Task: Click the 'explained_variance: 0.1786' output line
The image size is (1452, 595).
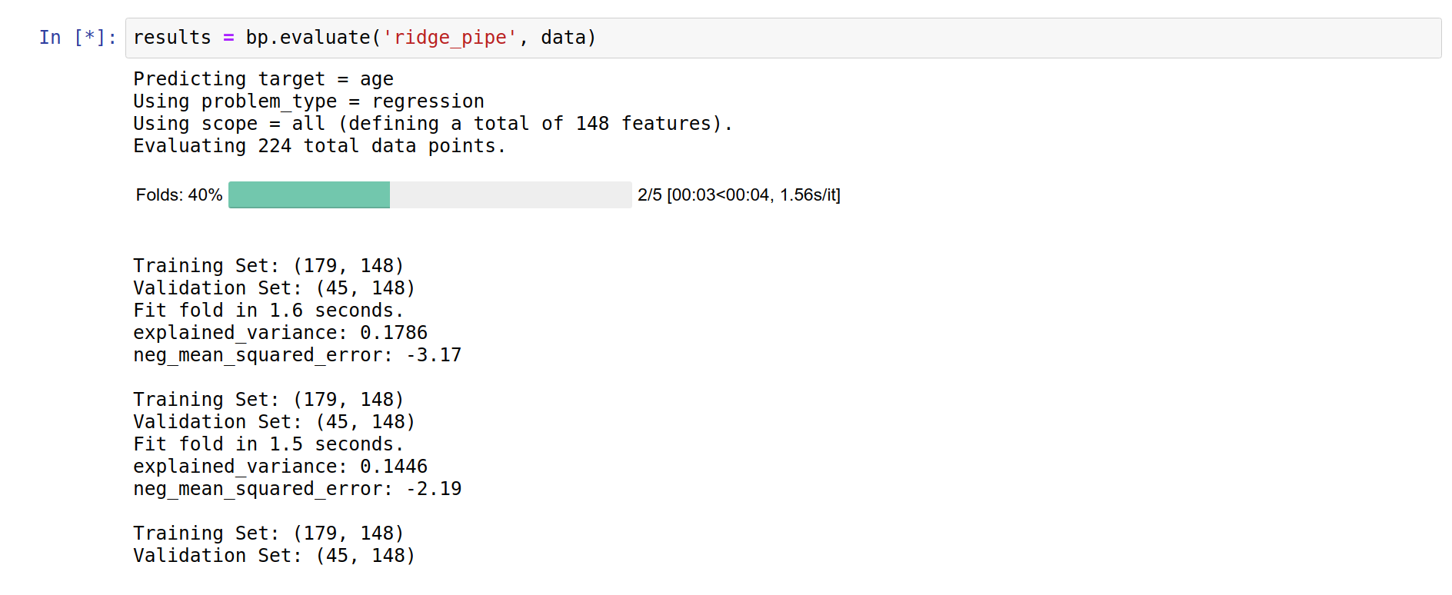Action: (280, 333)
